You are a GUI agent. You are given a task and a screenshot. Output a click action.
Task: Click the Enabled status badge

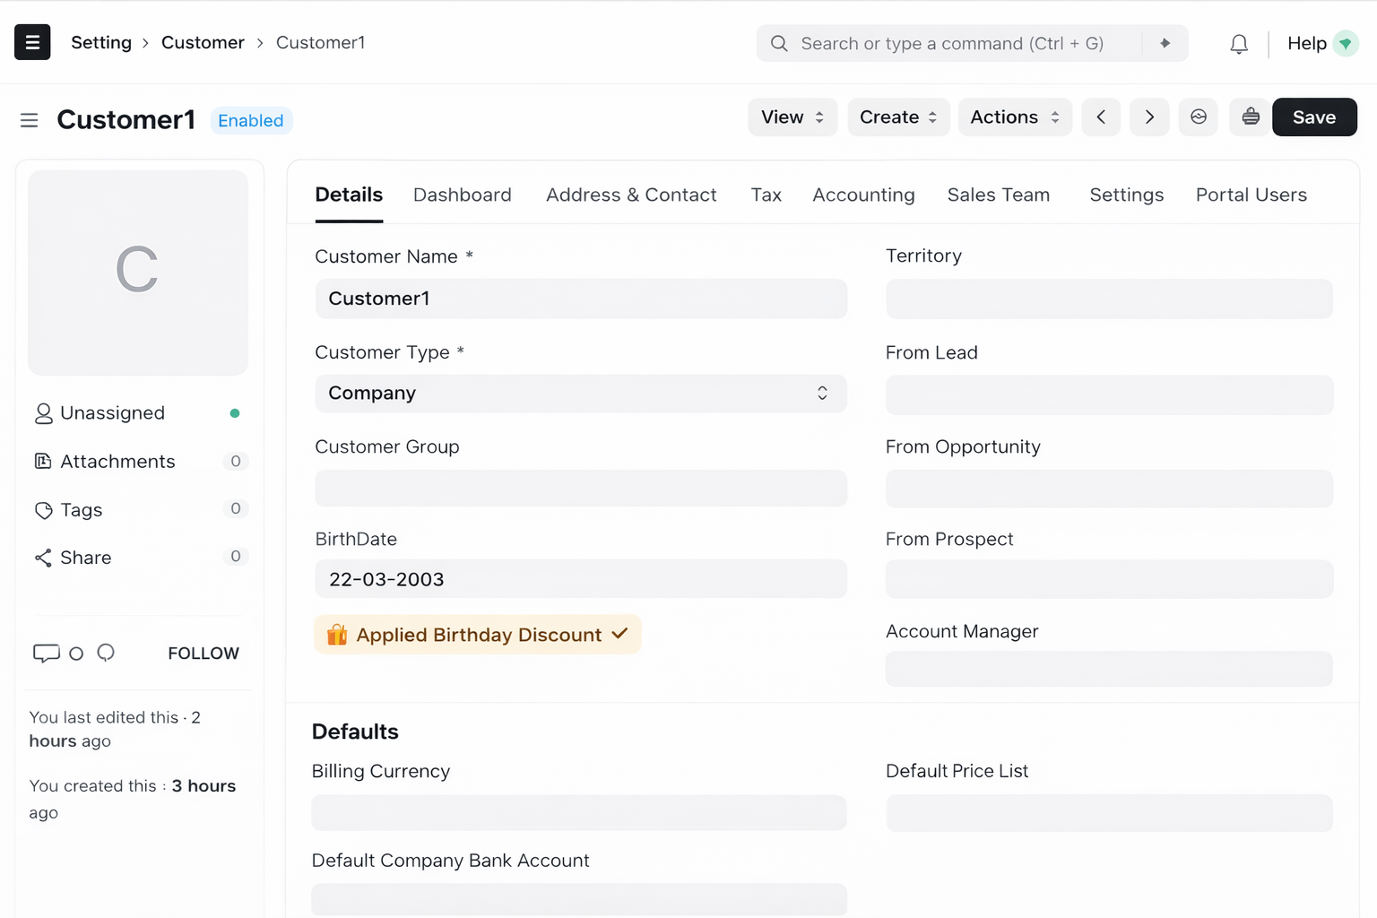point(251,120)
